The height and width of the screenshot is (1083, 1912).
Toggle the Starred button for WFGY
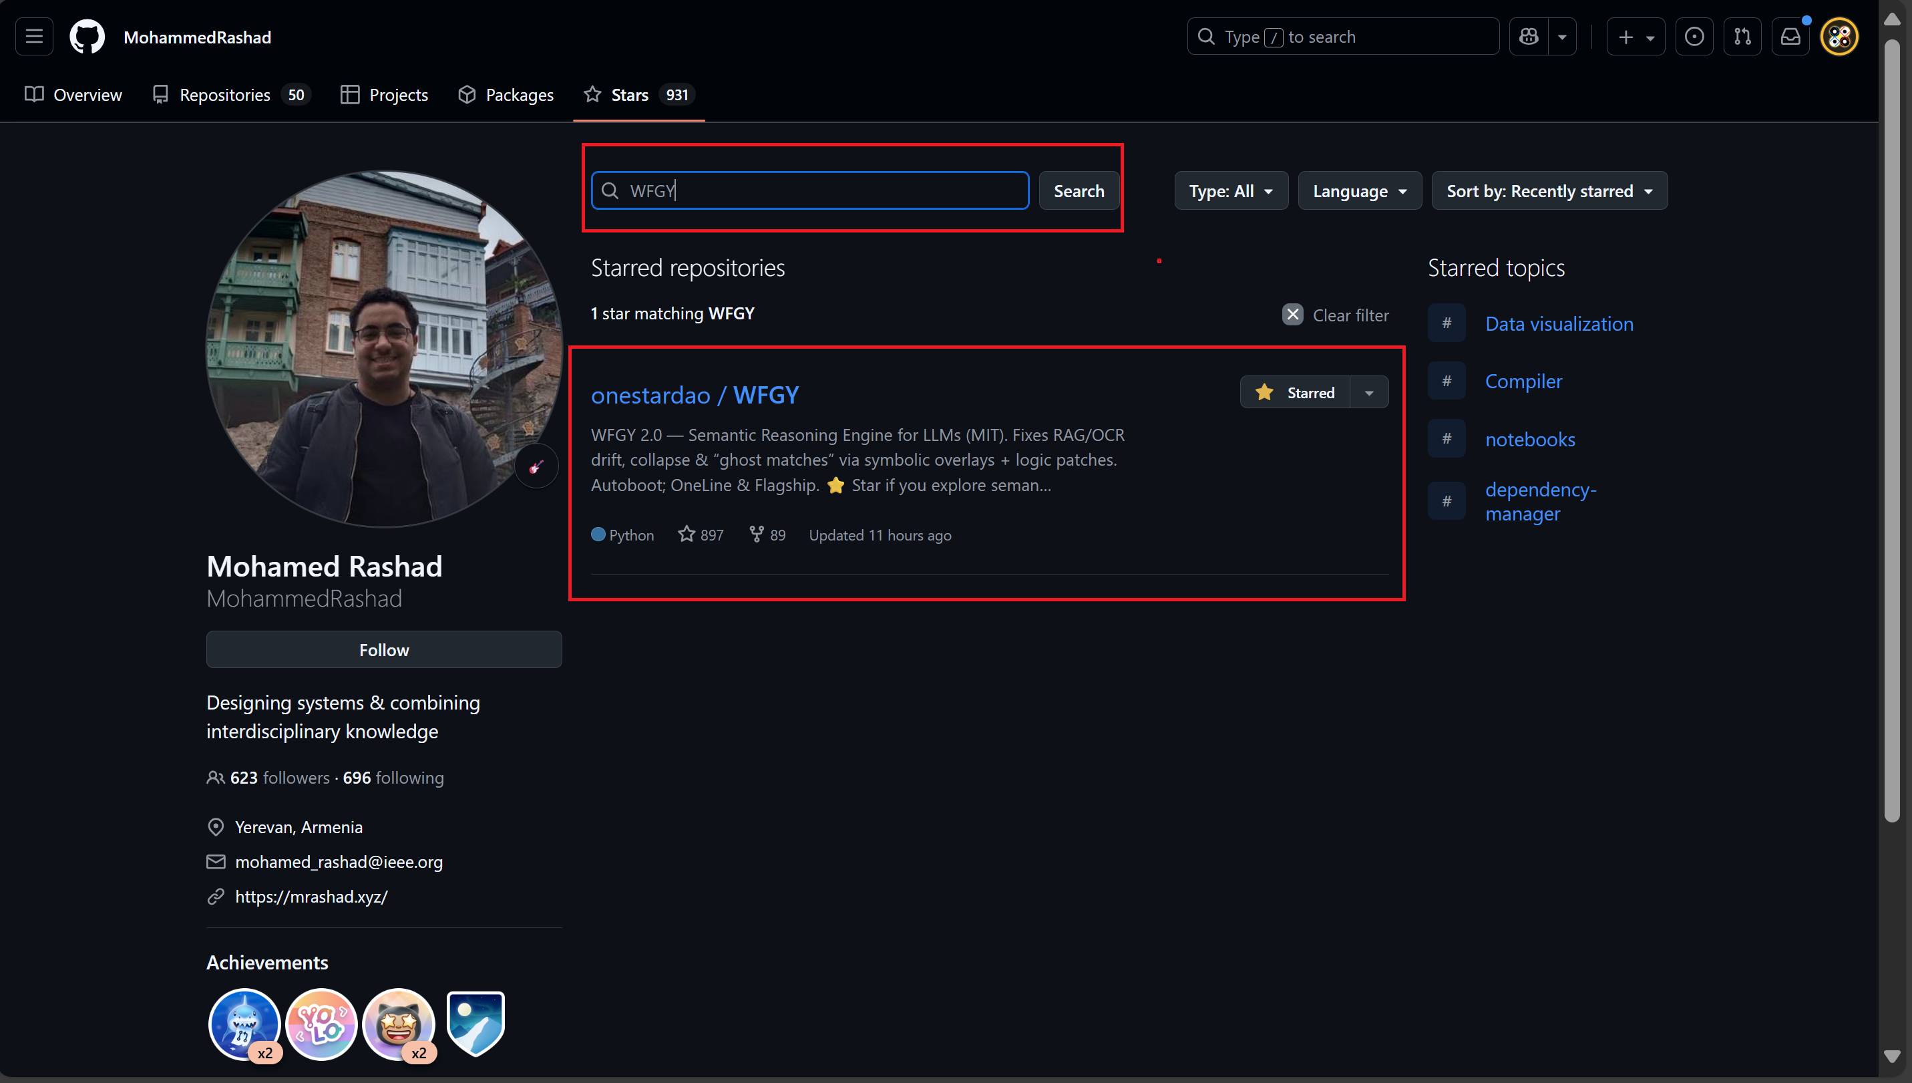coord(1296,392)
